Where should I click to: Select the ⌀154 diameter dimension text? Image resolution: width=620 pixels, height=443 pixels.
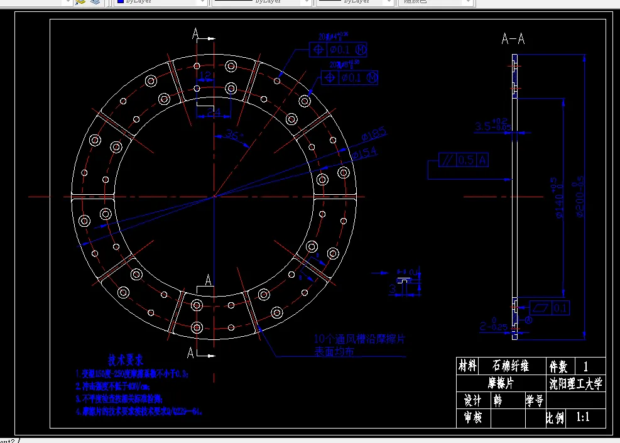364,153
